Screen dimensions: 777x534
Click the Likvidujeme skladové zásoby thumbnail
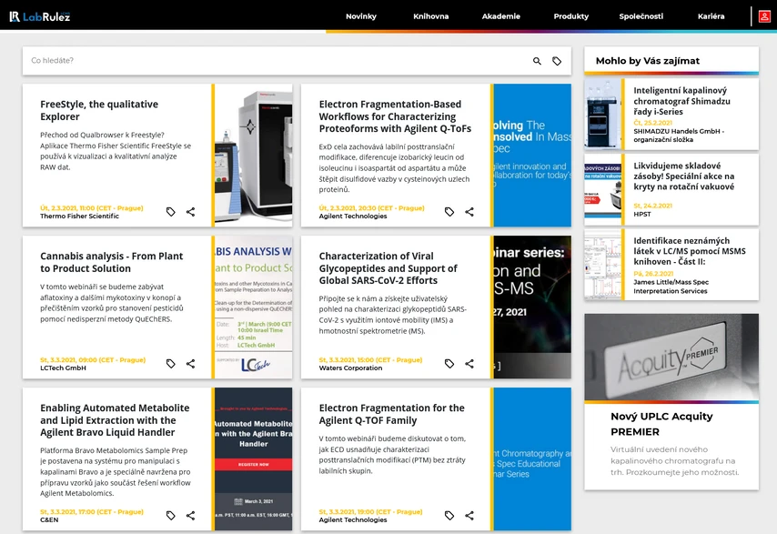(x=602, y=190)
